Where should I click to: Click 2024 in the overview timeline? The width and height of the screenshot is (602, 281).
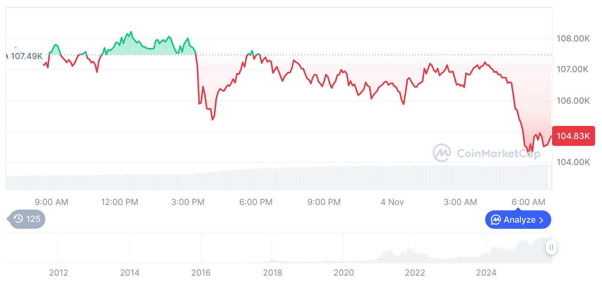point(486,273)
